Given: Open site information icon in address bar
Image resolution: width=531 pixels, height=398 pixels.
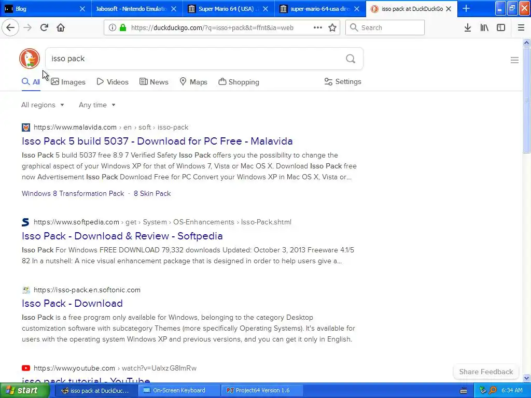Looking at the screenshot, I should (113, 28).
